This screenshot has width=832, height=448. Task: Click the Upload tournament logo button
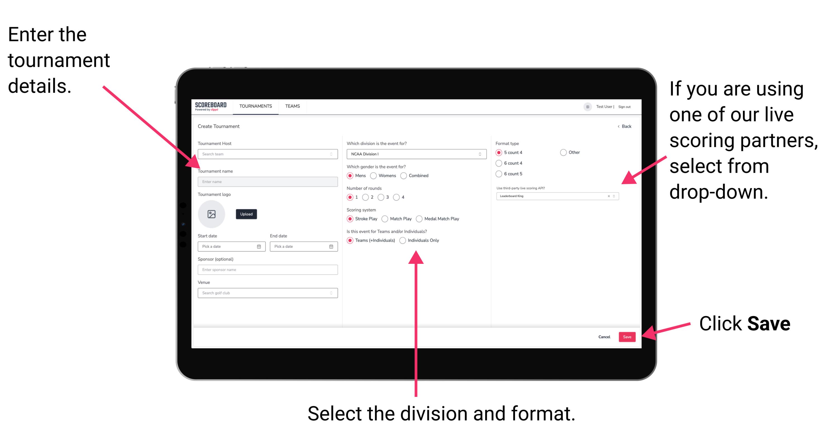coord(246,214)
